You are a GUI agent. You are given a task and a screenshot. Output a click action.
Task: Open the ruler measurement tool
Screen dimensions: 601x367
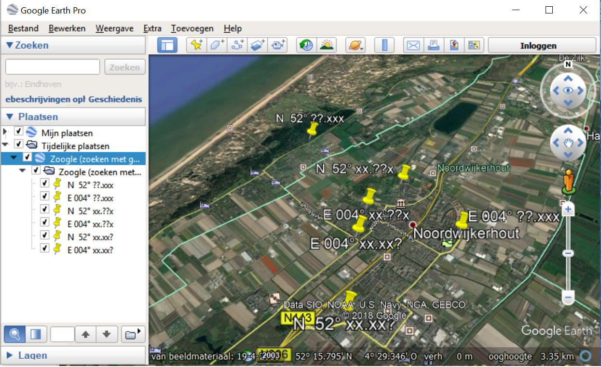click(384, 45)
